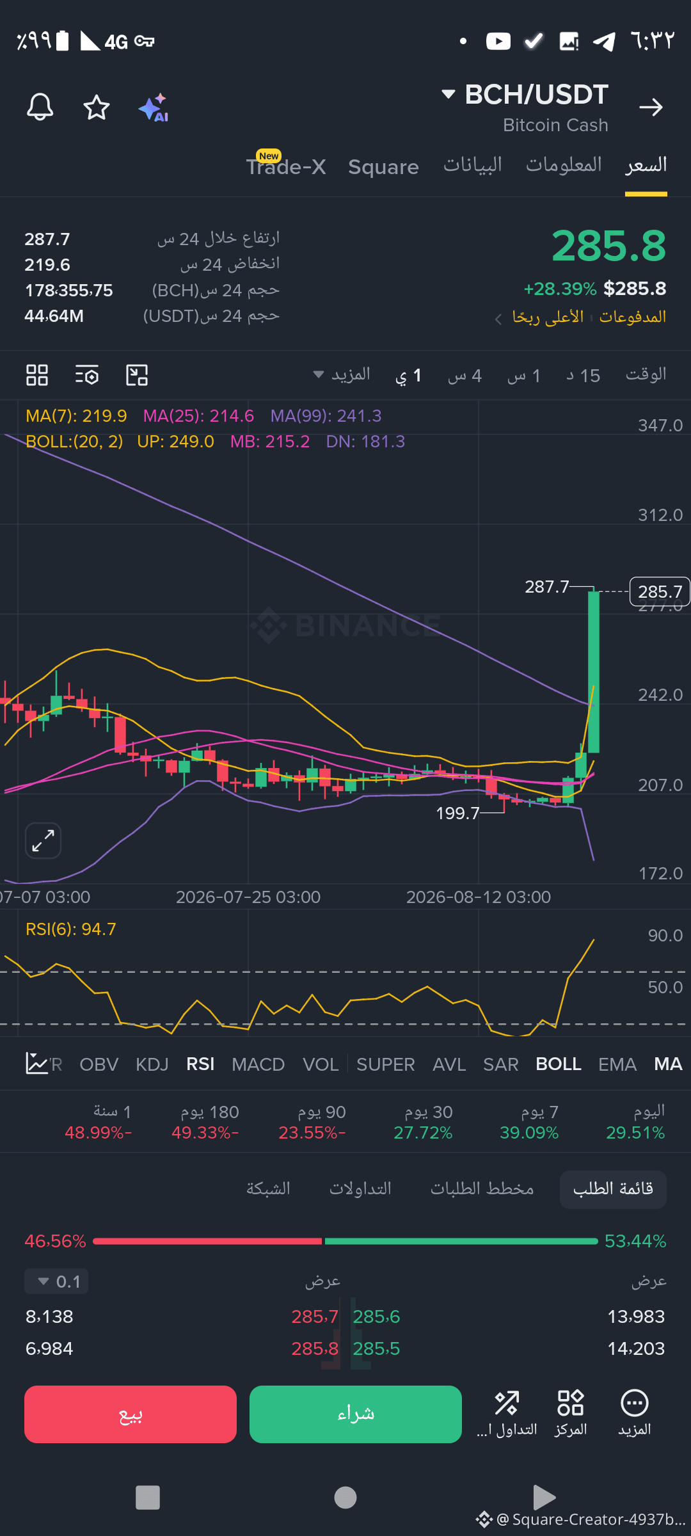
Task: Toggle the SUPER indicator
Action: click(x=386, y=1064)
